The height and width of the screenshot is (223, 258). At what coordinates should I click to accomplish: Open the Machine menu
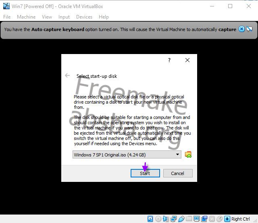coord(26,17)
